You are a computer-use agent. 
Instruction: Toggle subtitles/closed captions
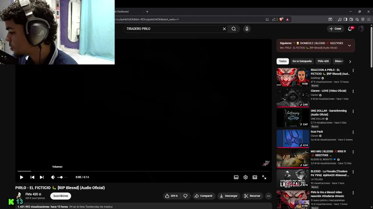coord(236,177)
